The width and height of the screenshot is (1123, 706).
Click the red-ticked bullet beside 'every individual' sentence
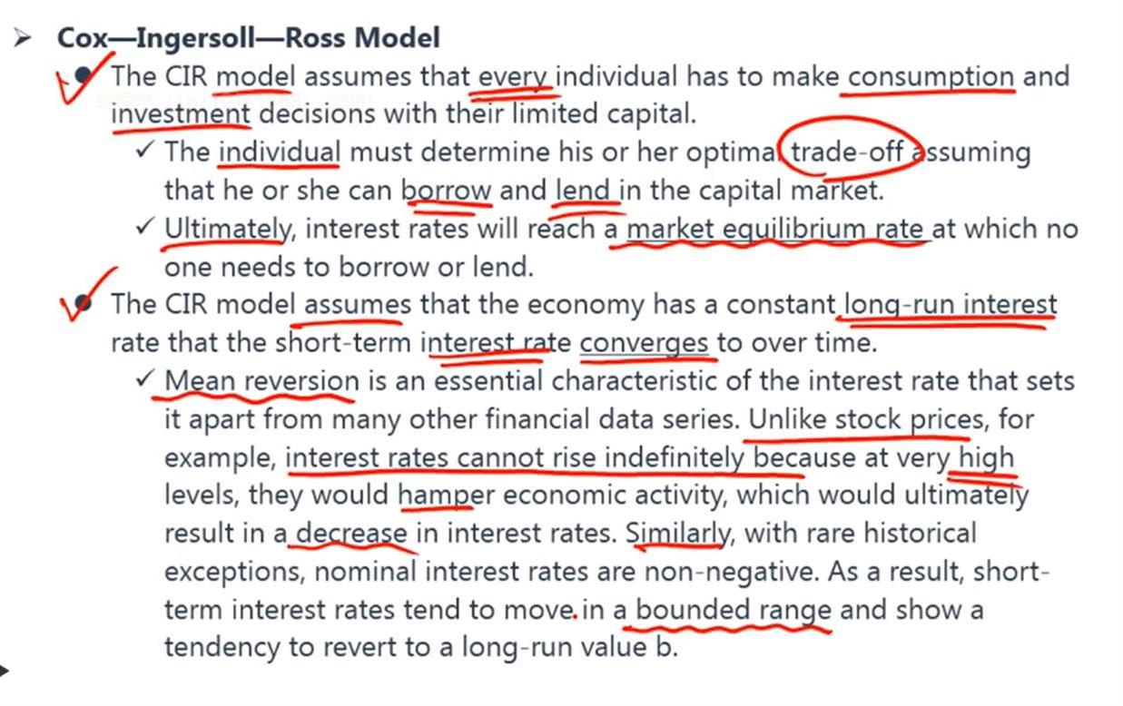click(84, 77)
